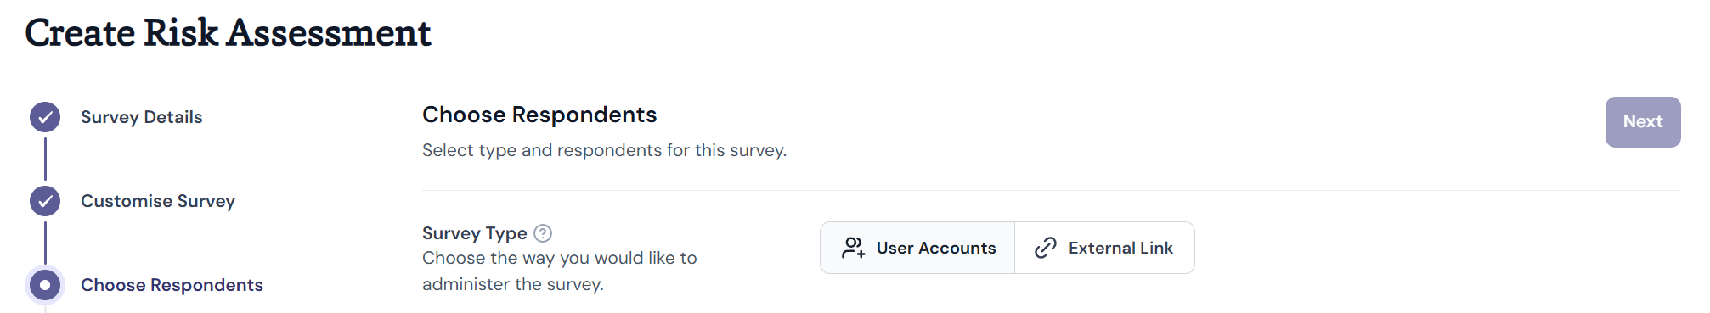The image size is (1710, 313).
Task: Click the person-plus icon in User Accounts
Action: pos(853,248)
